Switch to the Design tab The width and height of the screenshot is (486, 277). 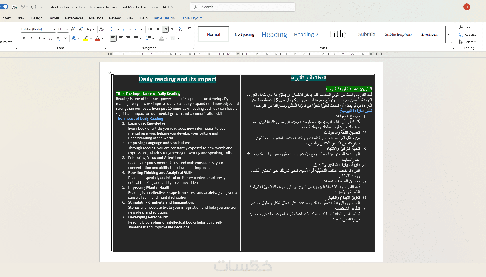click(37, 18)
